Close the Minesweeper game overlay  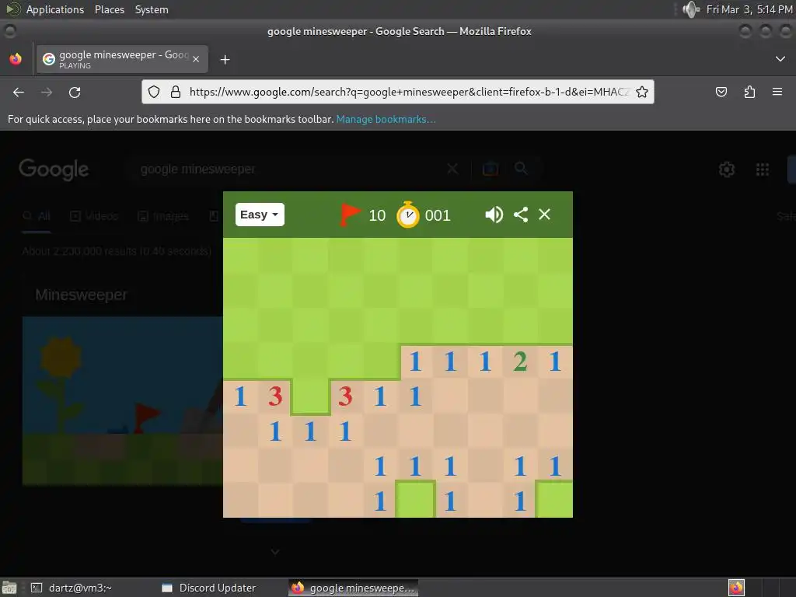[544, 215]
